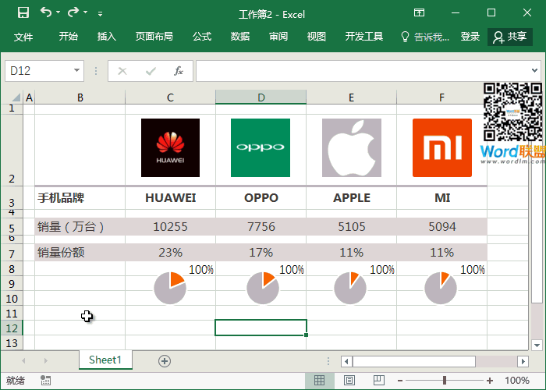Select the Huawei logo image
The image size is (546, 390).
click(170, 147)
